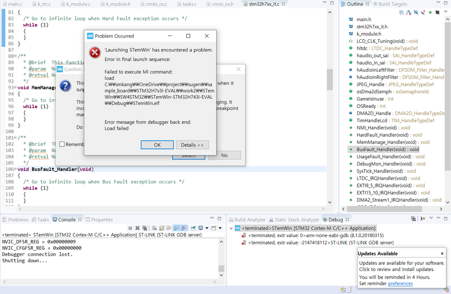Image resolution: width=451 pixels, height=294 pixels.
Task: Click the Outline horizontal scrollbar thumb
Action: [x=384, y=209]
